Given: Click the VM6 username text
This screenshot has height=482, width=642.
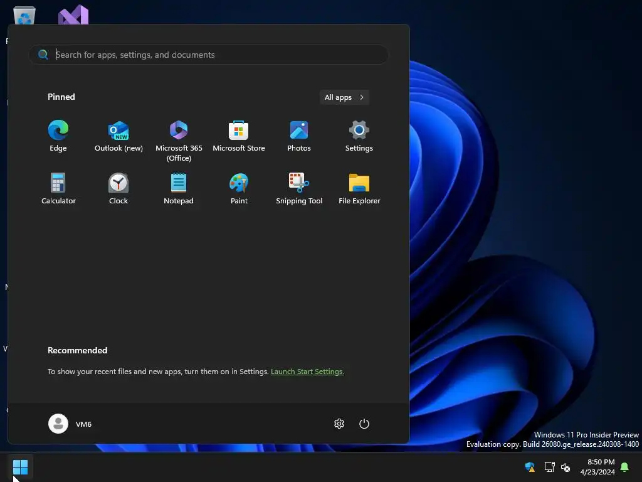Looking at the screenshot, I should pos(83,424).
